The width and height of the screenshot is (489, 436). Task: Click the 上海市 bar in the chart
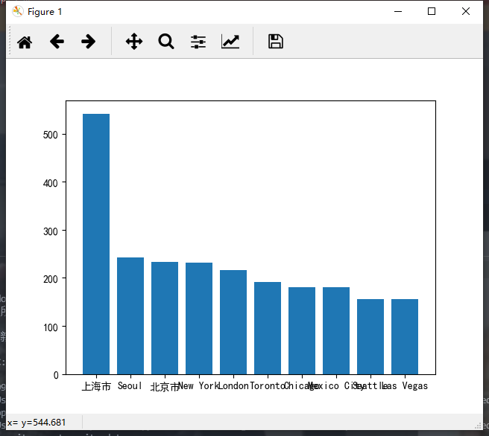point(96,244)
